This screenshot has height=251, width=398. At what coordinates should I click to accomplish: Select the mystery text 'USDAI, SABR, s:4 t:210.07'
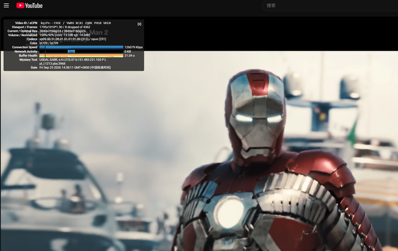57,60
